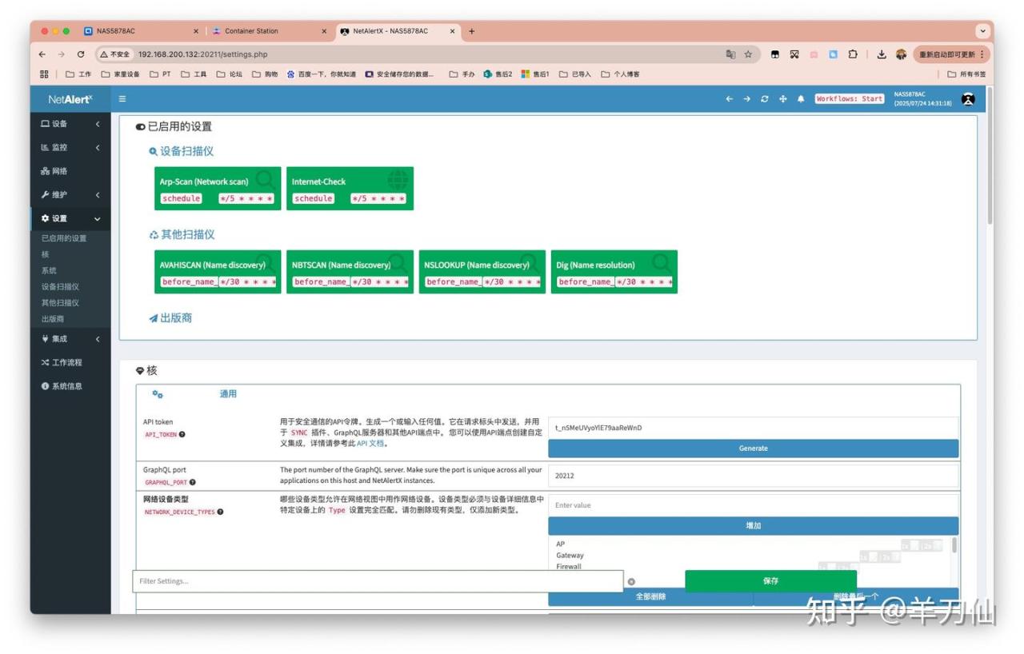Go to 设备扫描仪 settings submenu item

(61, 286)
